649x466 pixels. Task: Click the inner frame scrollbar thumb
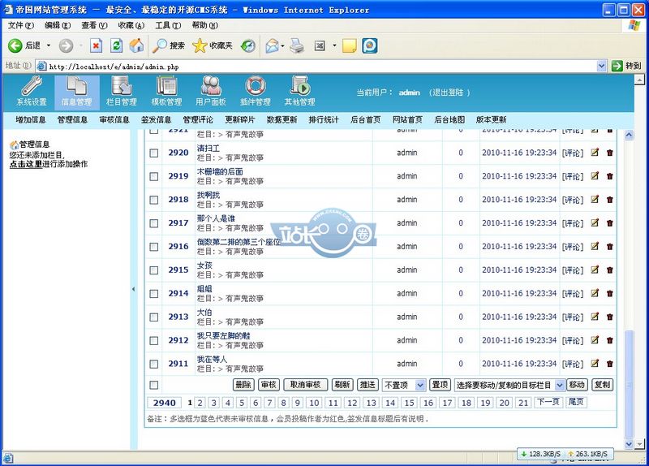pyautogui.click(x=629, y=383)
